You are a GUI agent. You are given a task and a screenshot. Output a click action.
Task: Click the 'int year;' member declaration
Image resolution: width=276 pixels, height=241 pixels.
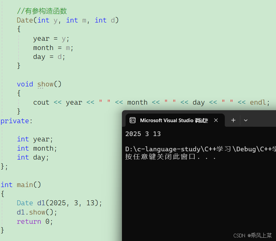tap(35, 139)
